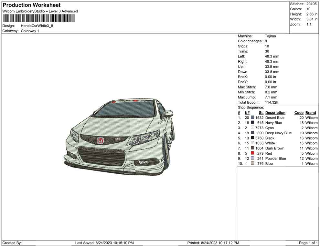Click the stitch count 5750 for Black
Viewport: 320px width, 246px height.
pos(259,138)
